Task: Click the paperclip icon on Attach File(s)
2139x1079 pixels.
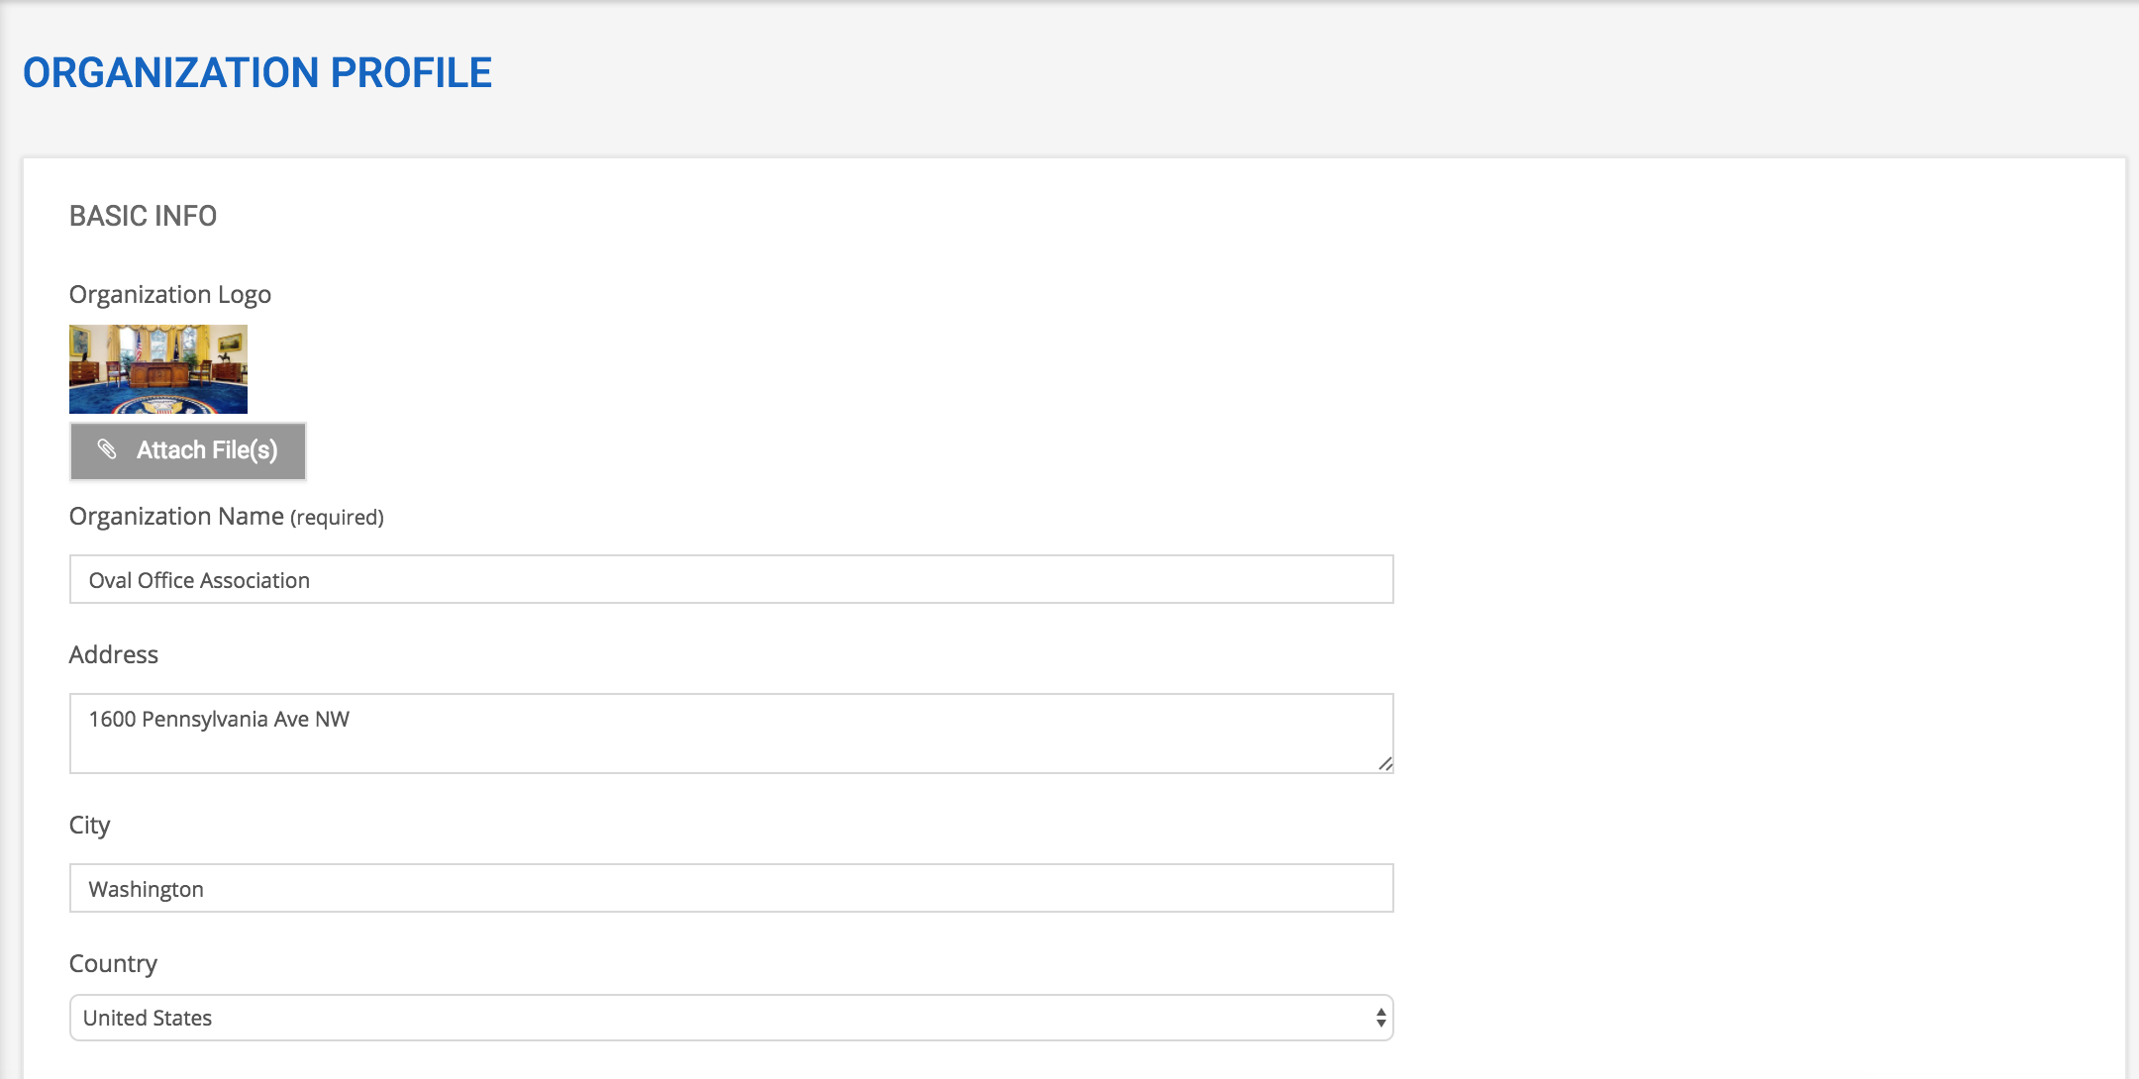Action: [x=107, y=450]
